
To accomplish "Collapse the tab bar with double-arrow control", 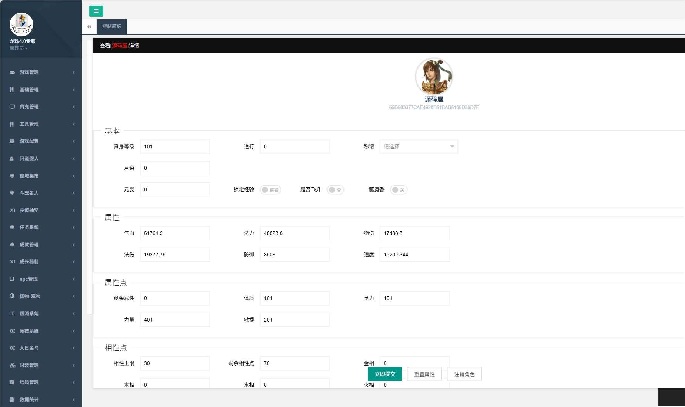I will (x=89, y=27).
